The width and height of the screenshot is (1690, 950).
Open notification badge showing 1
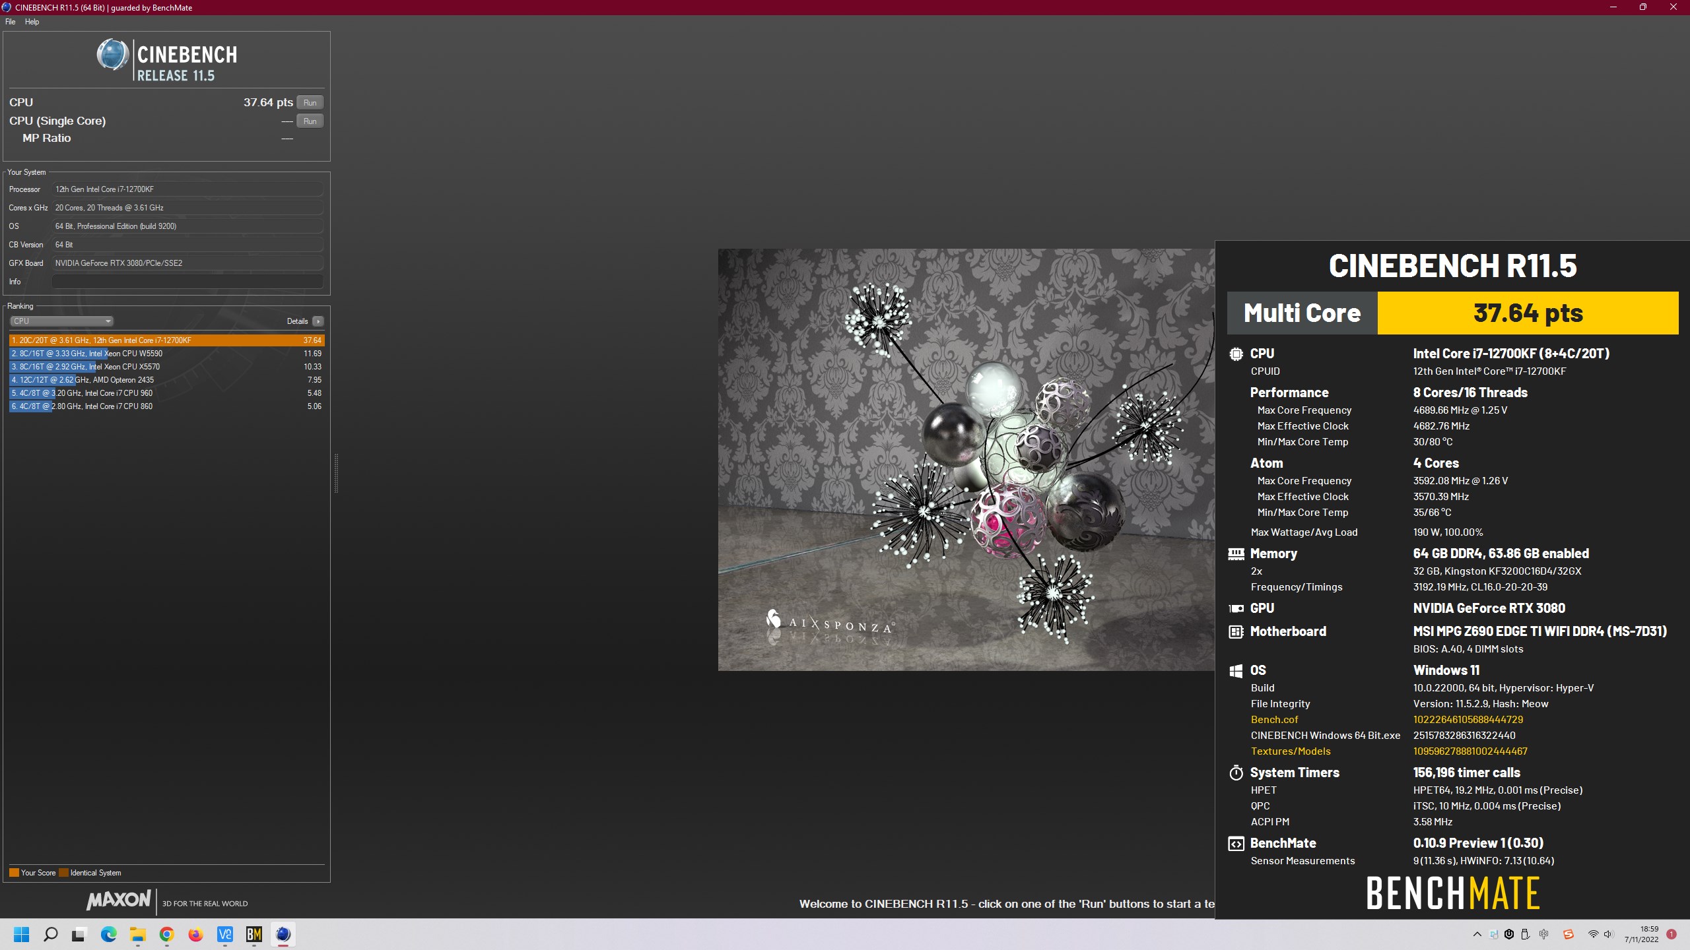1672,934
